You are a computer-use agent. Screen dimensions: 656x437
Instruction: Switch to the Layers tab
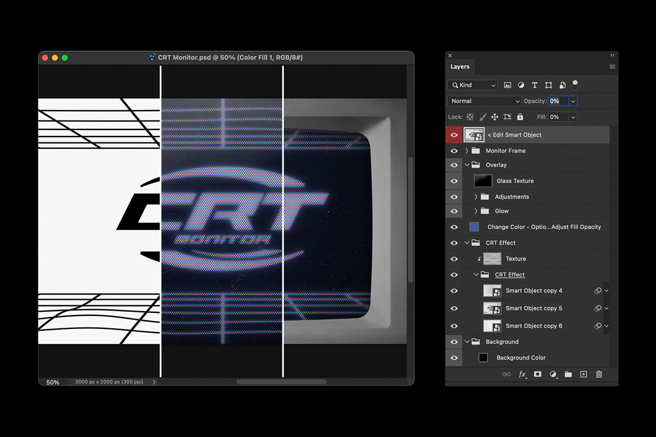460,66
